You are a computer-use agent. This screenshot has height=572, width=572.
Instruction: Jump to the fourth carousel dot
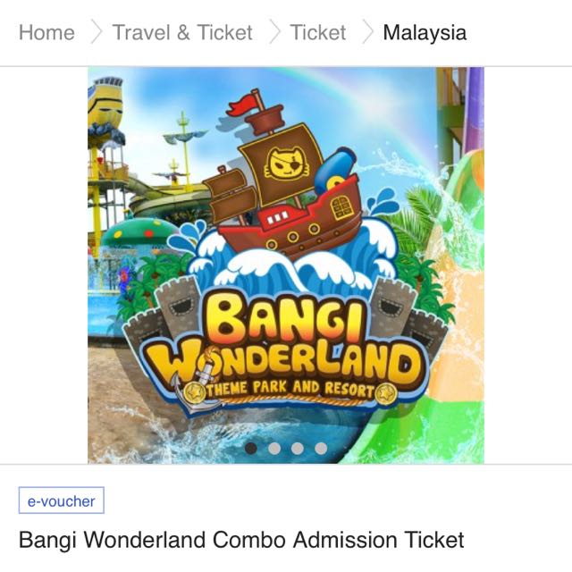[321, 448]
